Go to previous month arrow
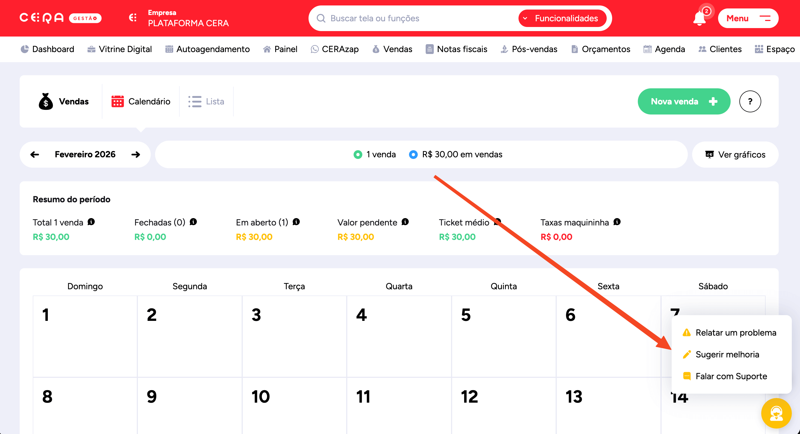This screenshot has width=800, height=434. point(35,154)
